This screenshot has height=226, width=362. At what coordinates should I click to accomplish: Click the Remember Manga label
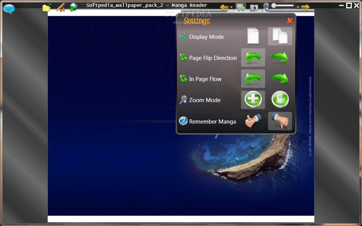[x=212, y=122]
